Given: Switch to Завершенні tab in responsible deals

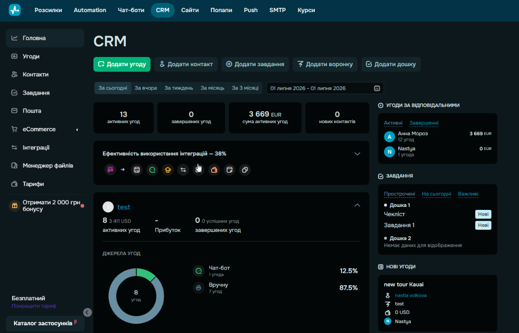Looking at the screenshot, I should pos(424,123).
